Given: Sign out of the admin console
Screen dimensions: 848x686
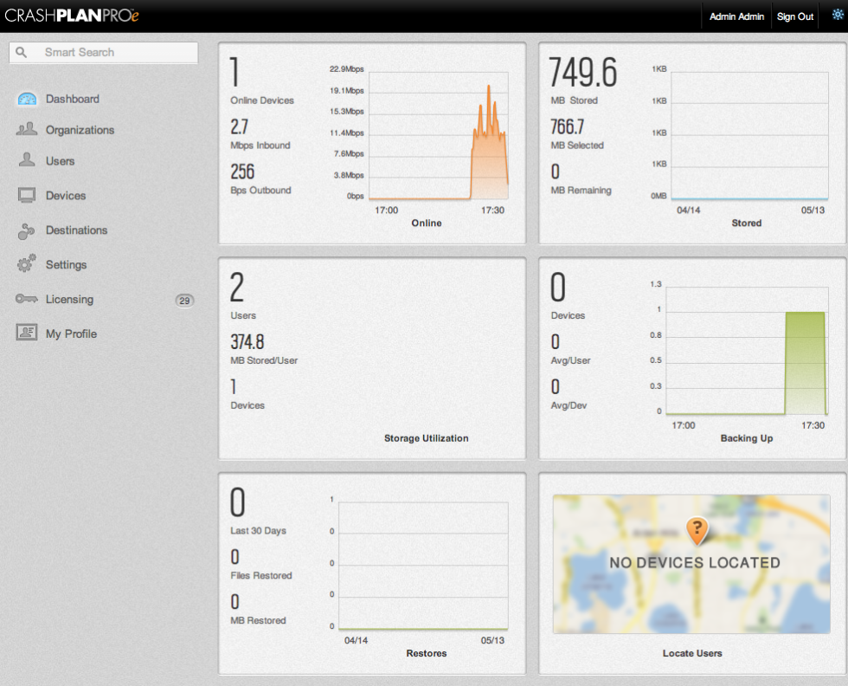Looking at the screenshot, I should pyautogui.click(x=794, y=15).
